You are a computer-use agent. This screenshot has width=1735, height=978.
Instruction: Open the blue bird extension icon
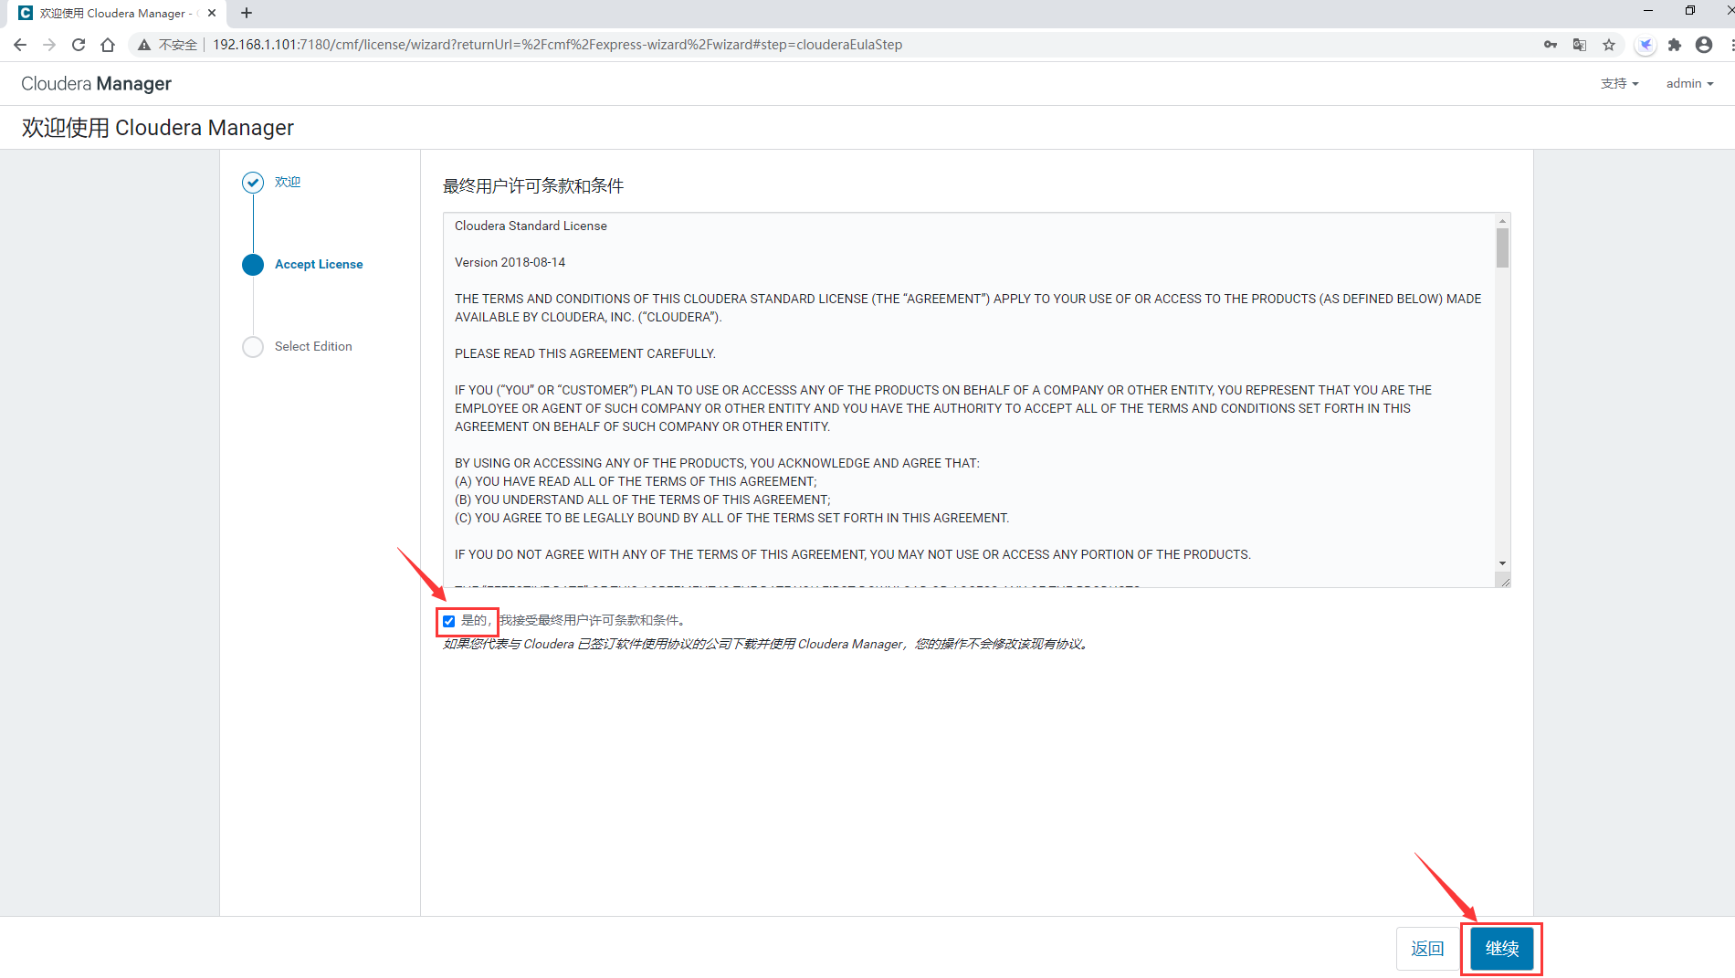(x=1646, y=45)
